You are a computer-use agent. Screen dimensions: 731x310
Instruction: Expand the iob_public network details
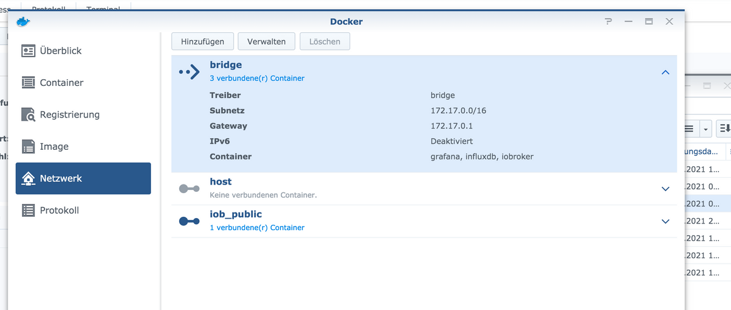click(x=665, y=221)
